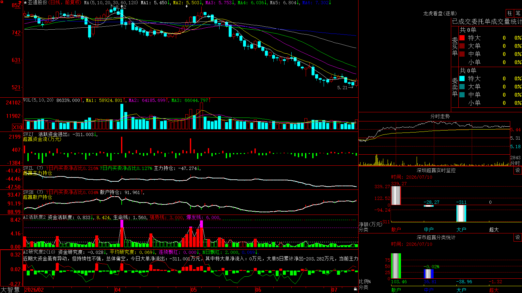Click the 超赢资金流(万元) label

pyautogui.click(x=42, y=139)
